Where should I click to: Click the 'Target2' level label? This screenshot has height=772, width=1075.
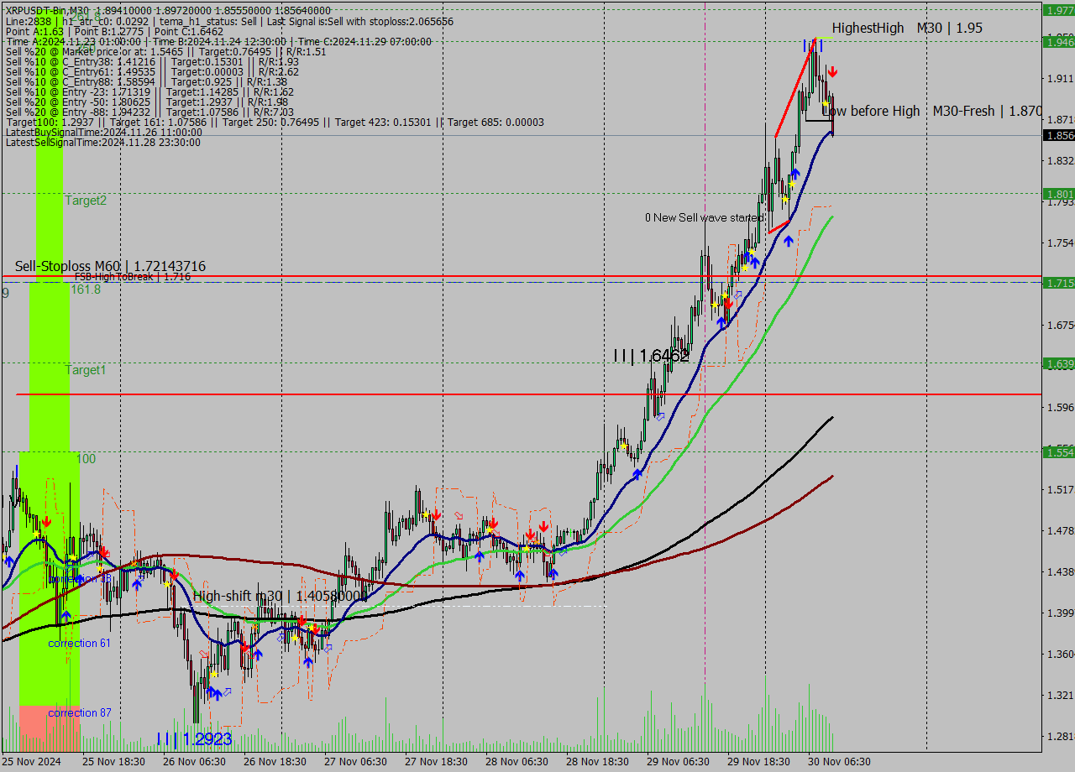coord(86,201)
